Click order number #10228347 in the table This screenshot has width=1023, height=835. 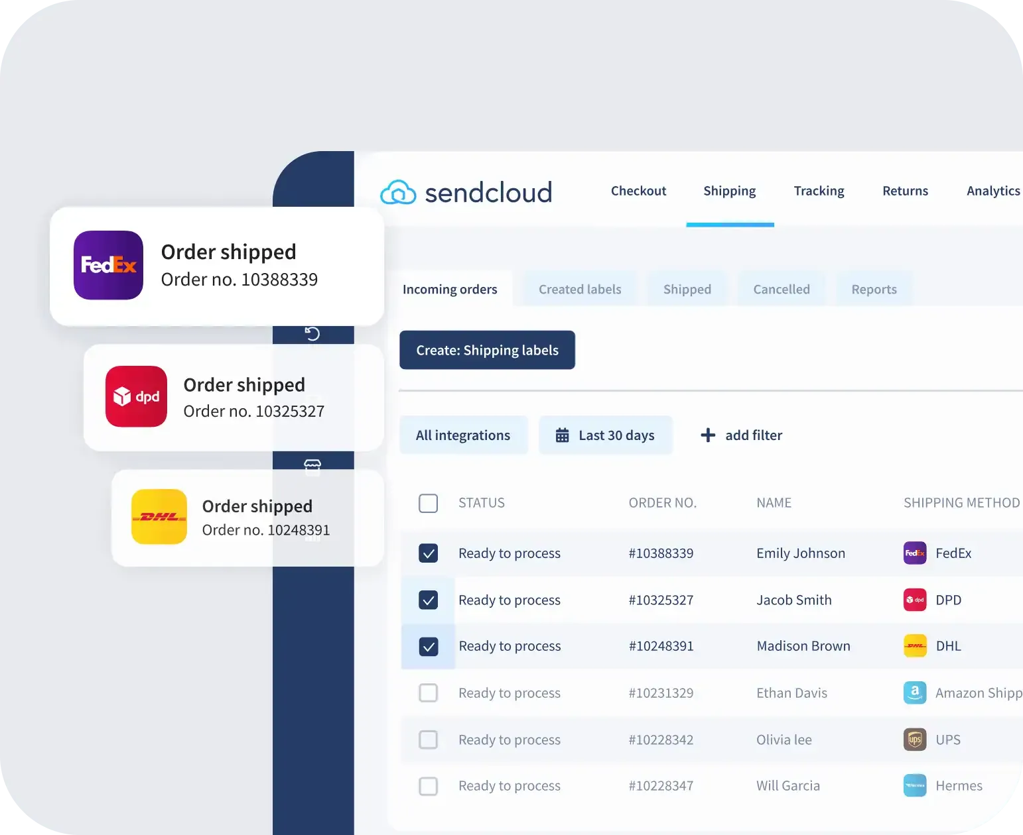click(x=661, y=786)
